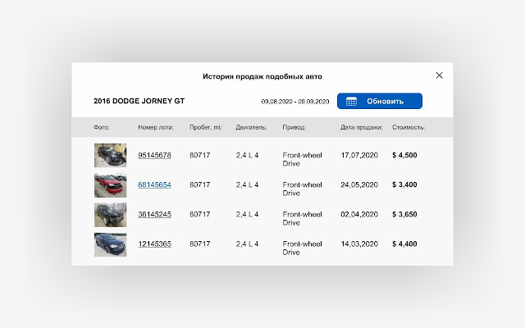Screen dimensions: 525x328
Task: Open lot number 95145678 link
Action: [155, 155]
